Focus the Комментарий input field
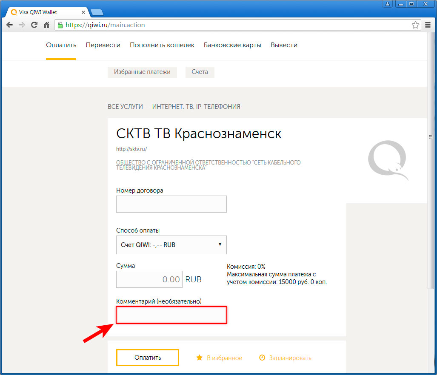 171,315
